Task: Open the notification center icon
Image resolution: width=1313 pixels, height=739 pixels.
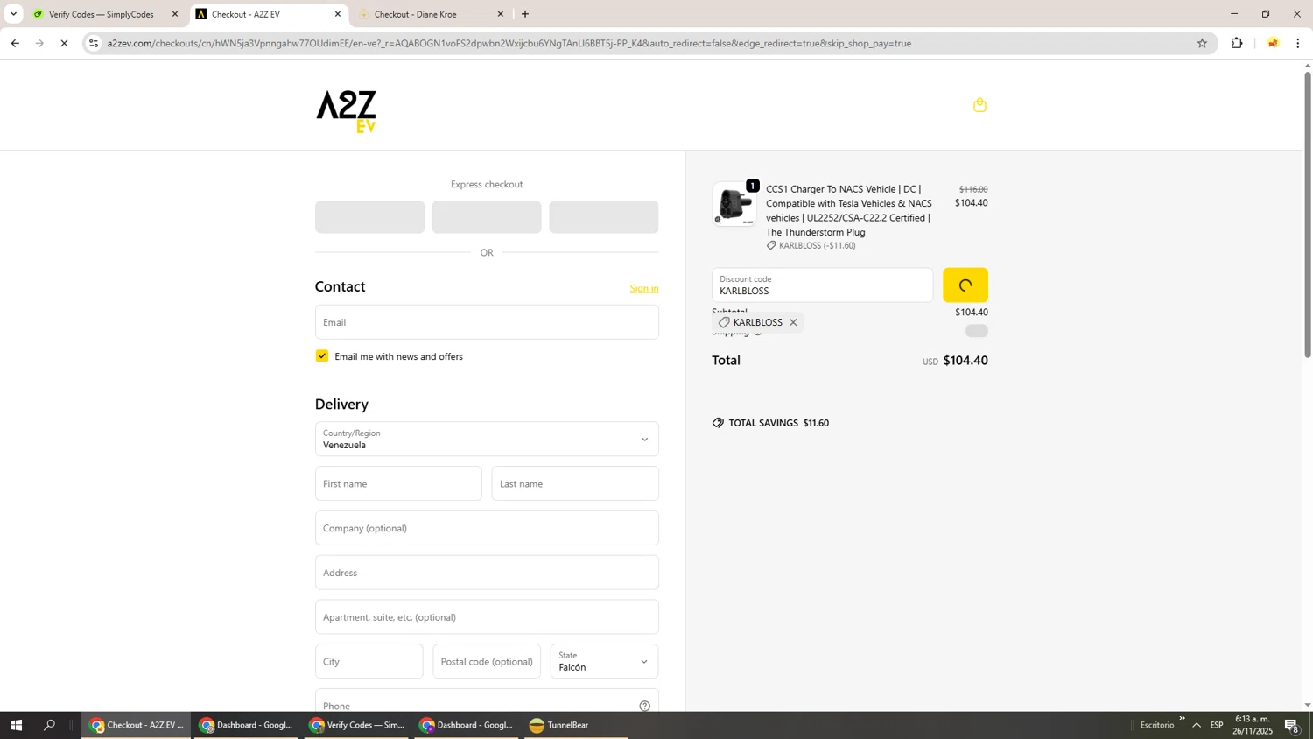Action: coord(1292,726)
